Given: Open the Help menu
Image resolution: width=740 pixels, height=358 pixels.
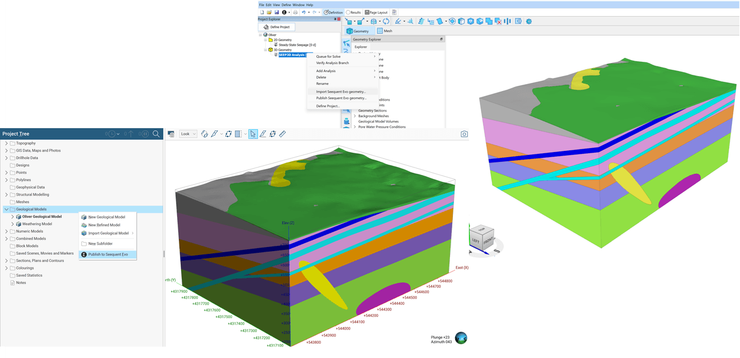Looking at the screenshot, I should [310, 5].
